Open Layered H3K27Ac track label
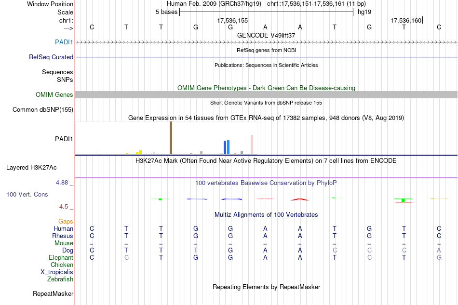This screenshot has height=305, width=458. [31, 167]
